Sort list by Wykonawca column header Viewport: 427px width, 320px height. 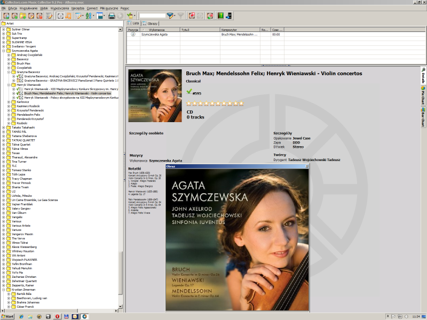tap(160, 30)
